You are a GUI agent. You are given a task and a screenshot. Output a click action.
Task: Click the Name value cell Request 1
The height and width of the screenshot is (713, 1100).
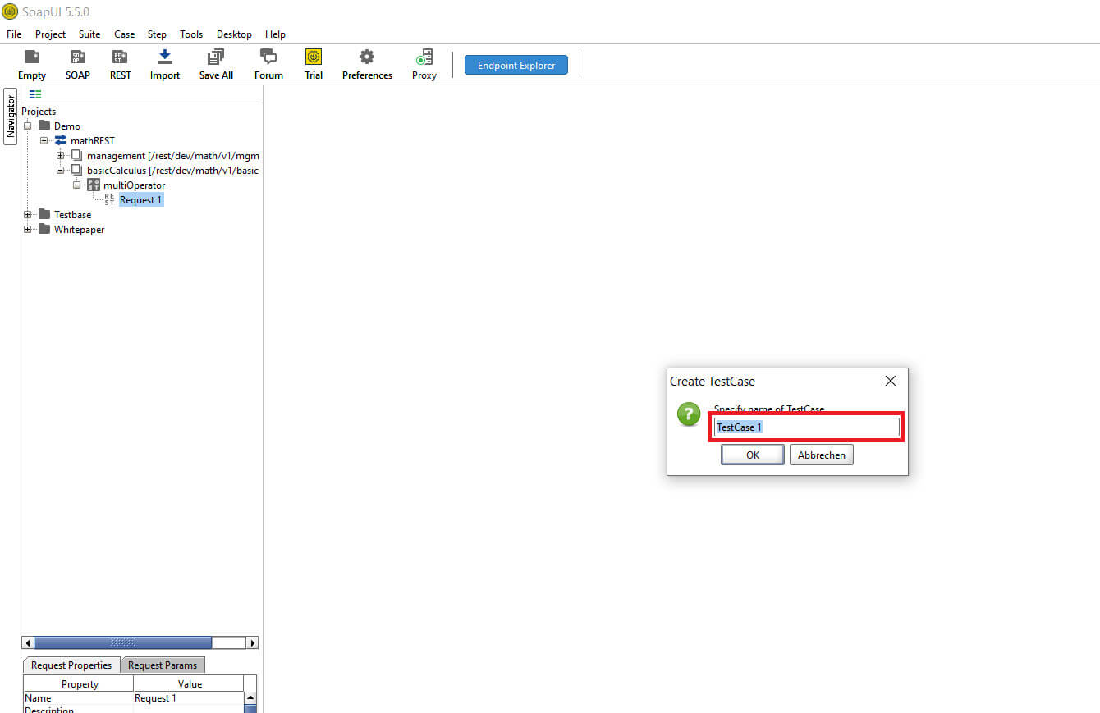(189, 697)
